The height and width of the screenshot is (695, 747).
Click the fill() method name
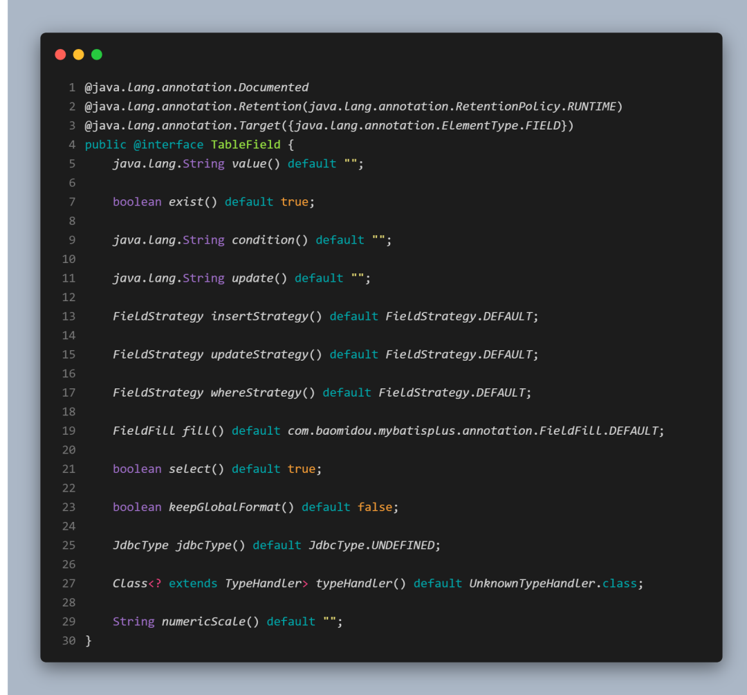[x=203, y=431]
